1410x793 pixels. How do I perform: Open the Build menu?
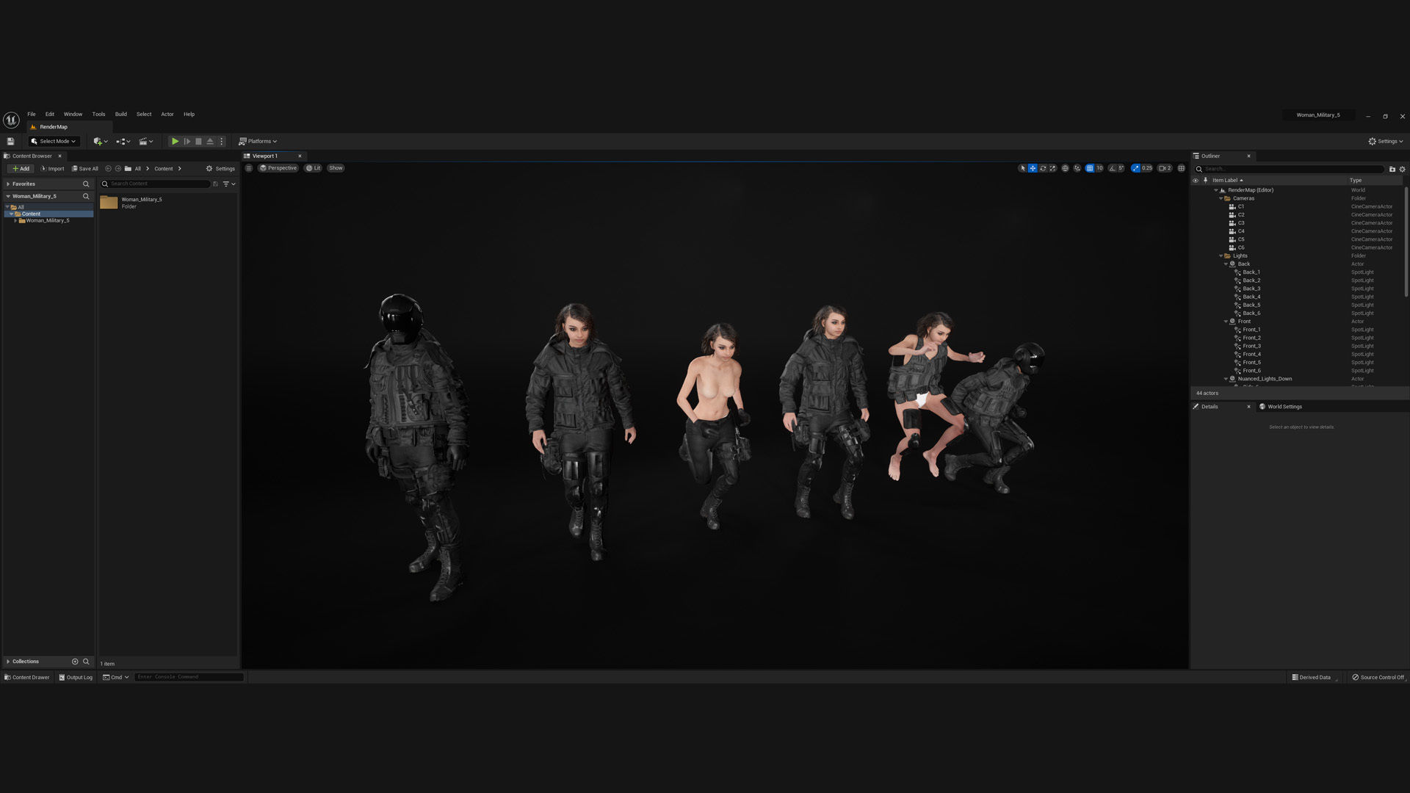(120, 114)
